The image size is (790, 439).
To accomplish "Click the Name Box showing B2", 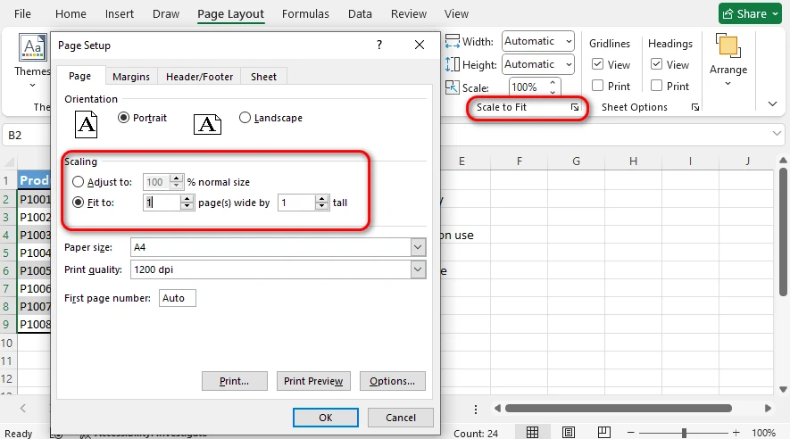I will pyautogui.click(x=26, y=135).
